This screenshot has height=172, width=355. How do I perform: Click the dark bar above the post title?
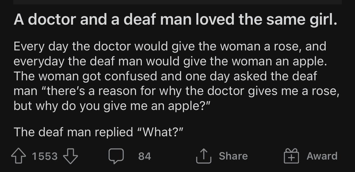[x=177, y=2]
